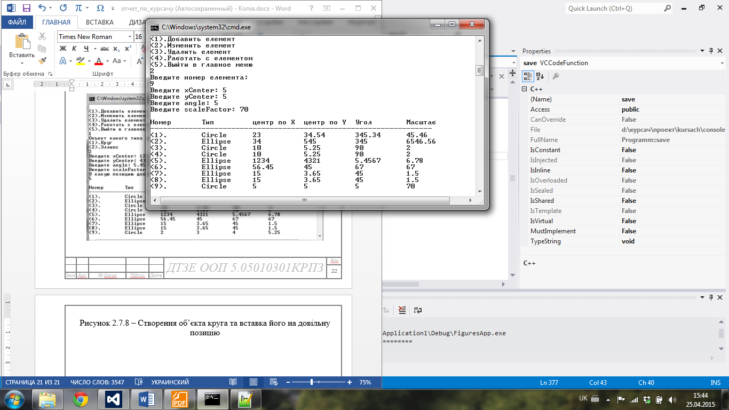Click the Repeat (redo) arrow in Word
This screenshot has height=410, width=729.
(x=63, y=9)
